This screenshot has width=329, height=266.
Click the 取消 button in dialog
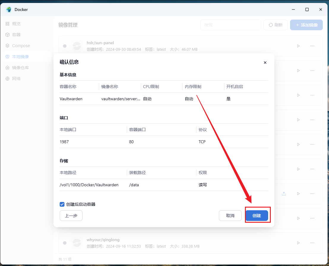230,216
